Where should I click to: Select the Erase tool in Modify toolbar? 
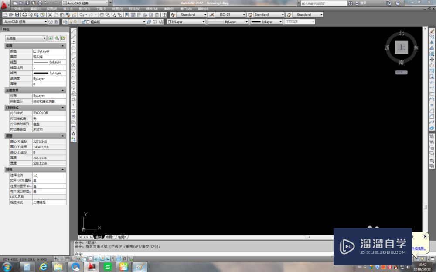tap(432, 31)
